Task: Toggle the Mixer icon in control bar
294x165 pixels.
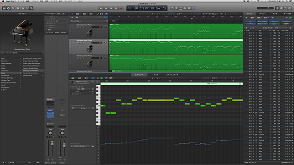Action: pyautogui.click(x=27, y=8)
